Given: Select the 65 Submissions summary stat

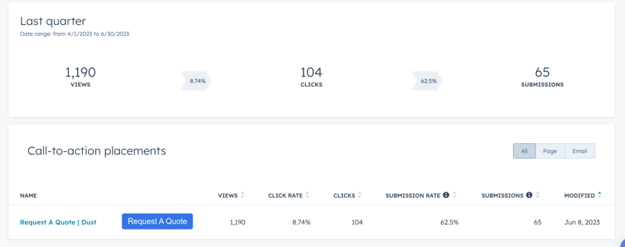Looking at the screenshot, I should click(x=542, y=77).
